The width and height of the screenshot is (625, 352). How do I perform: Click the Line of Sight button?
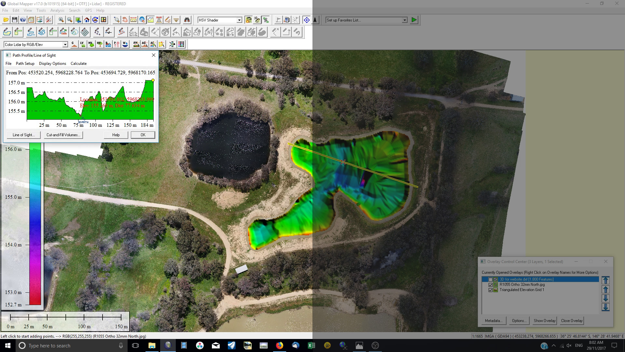[x=23, y=135]
